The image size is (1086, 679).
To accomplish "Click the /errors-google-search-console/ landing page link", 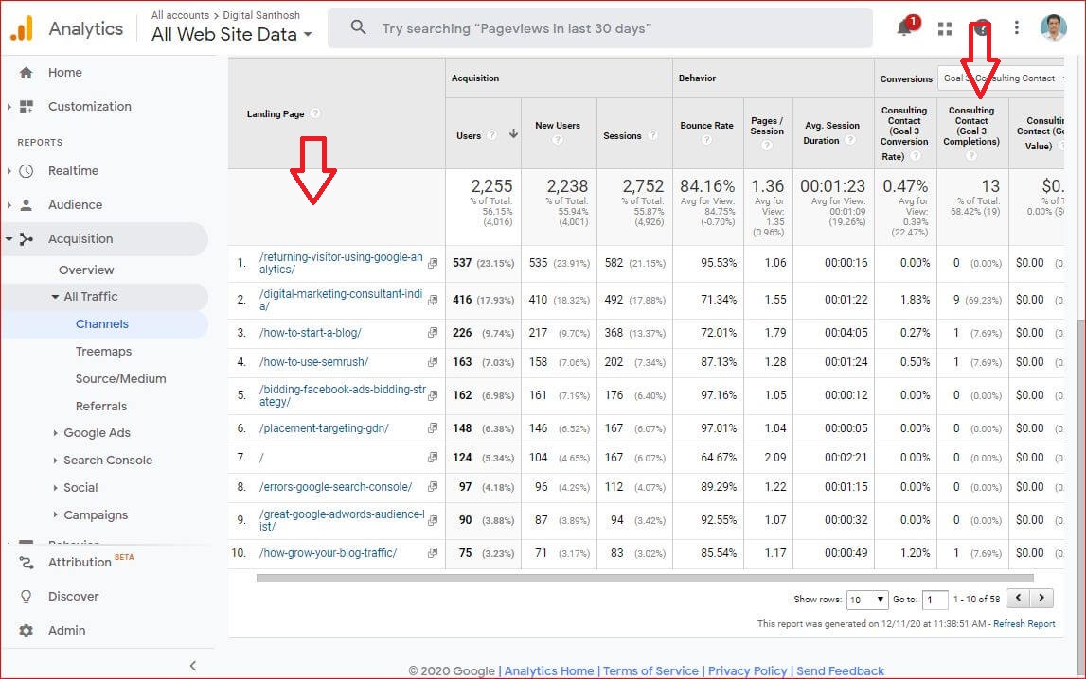I will (x=335, y=487).
